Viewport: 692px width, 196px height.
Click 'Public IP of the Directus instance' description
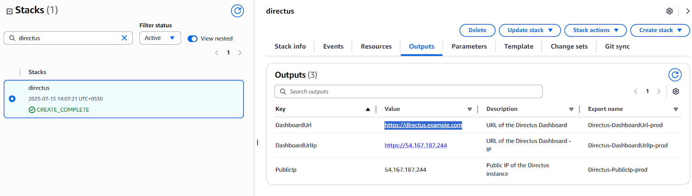(518, 170)
